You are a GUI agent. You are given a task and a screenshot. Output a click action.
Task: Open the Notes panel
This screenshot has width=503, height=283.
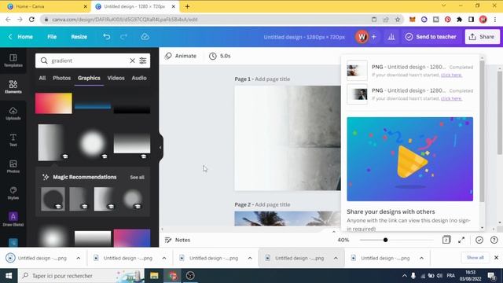tap(178, 240)
